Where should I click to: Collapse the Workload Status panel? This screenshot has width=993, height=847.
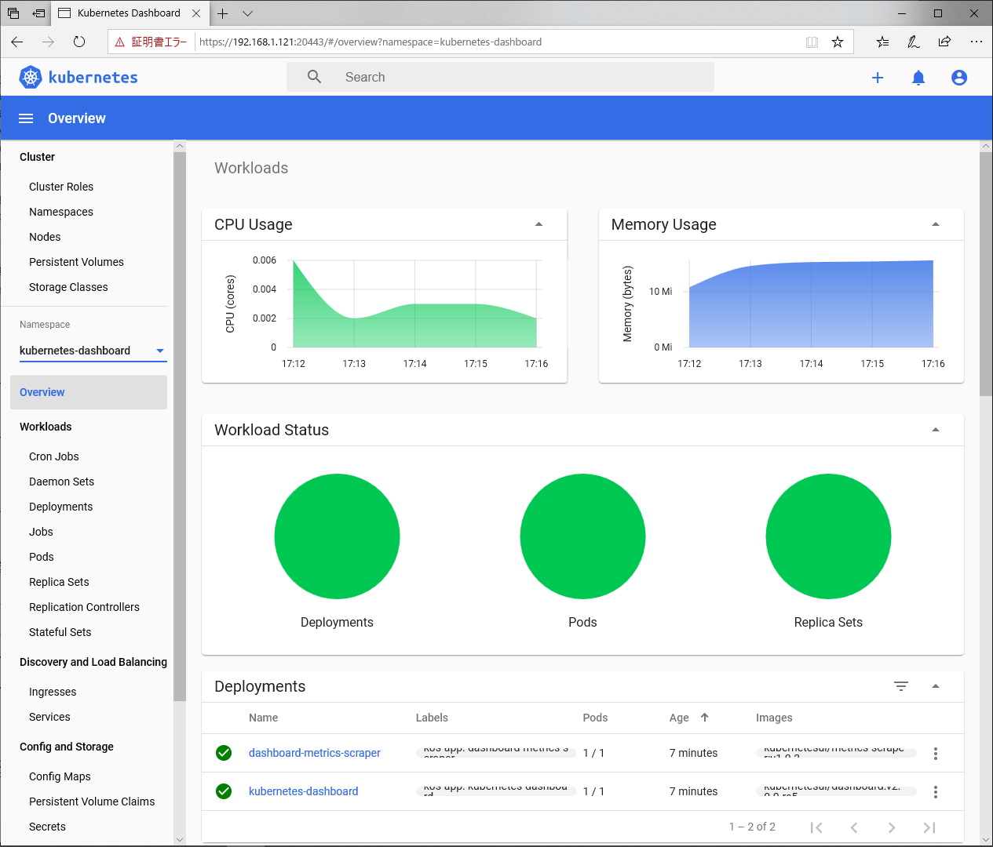point(935,429)
